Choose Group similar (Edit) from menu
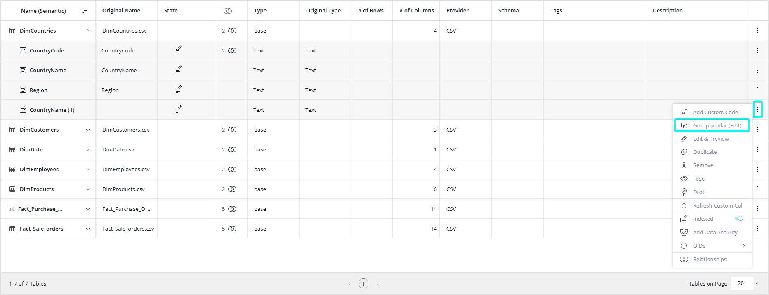 point(717,125)
